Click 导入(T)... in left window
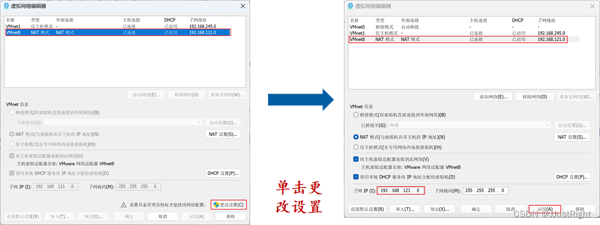Screen dimensions: 600x225 point(60,216)
